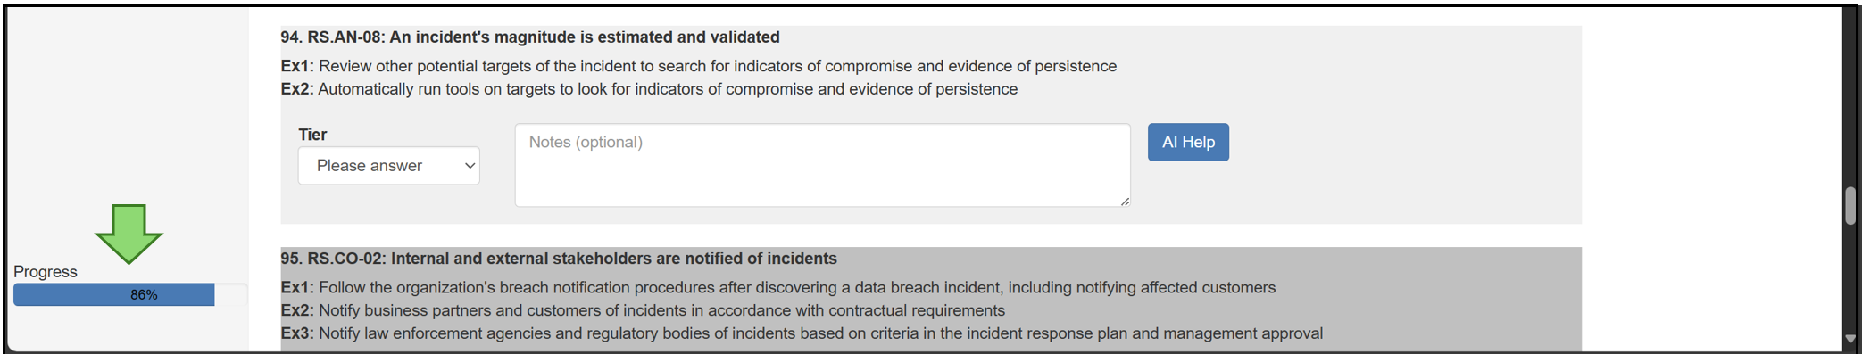Click the chevron arrow on Tier select
This screenshot has height=354, width=1862.
pyautogui.click(x=470, y=166)
